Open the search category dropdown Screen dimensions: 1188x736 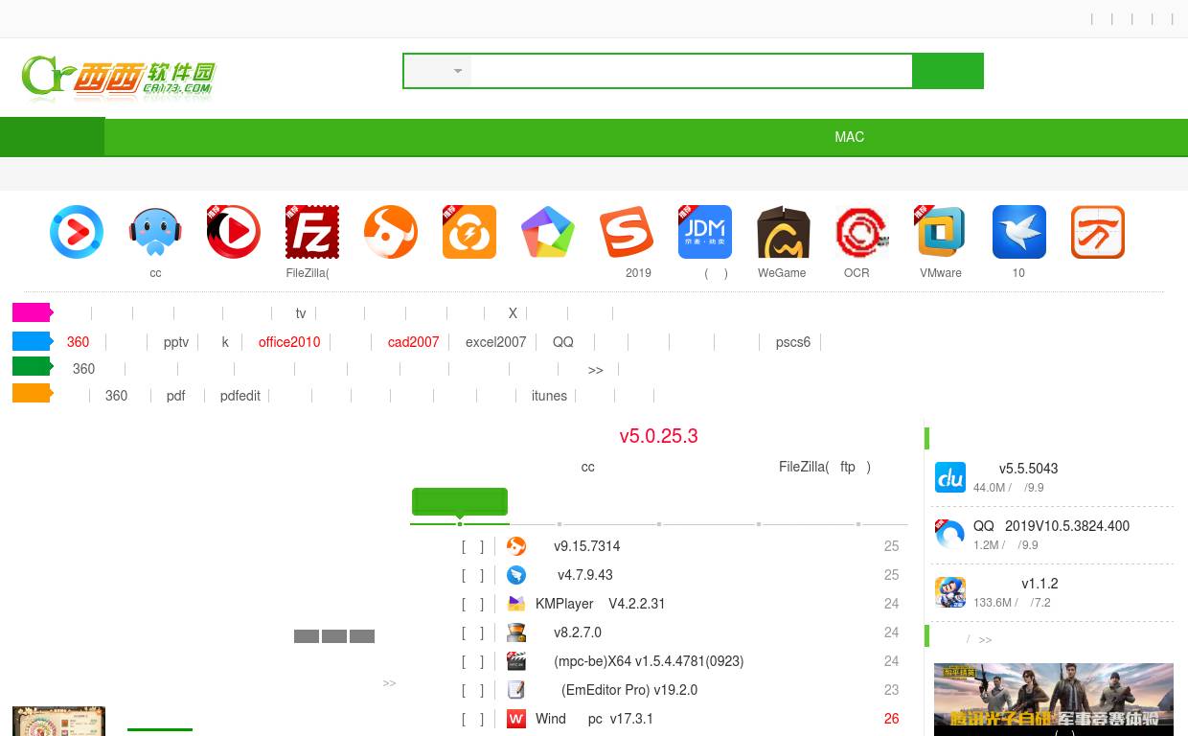point(438,71)
